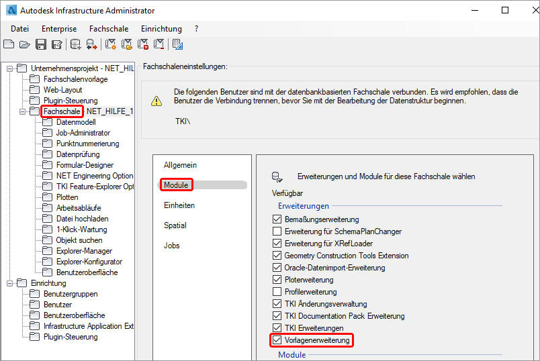The width and height of the screenshot is (540, 361).
Task: Click the Web-Layout folder icon
Action: click(34, 90)
